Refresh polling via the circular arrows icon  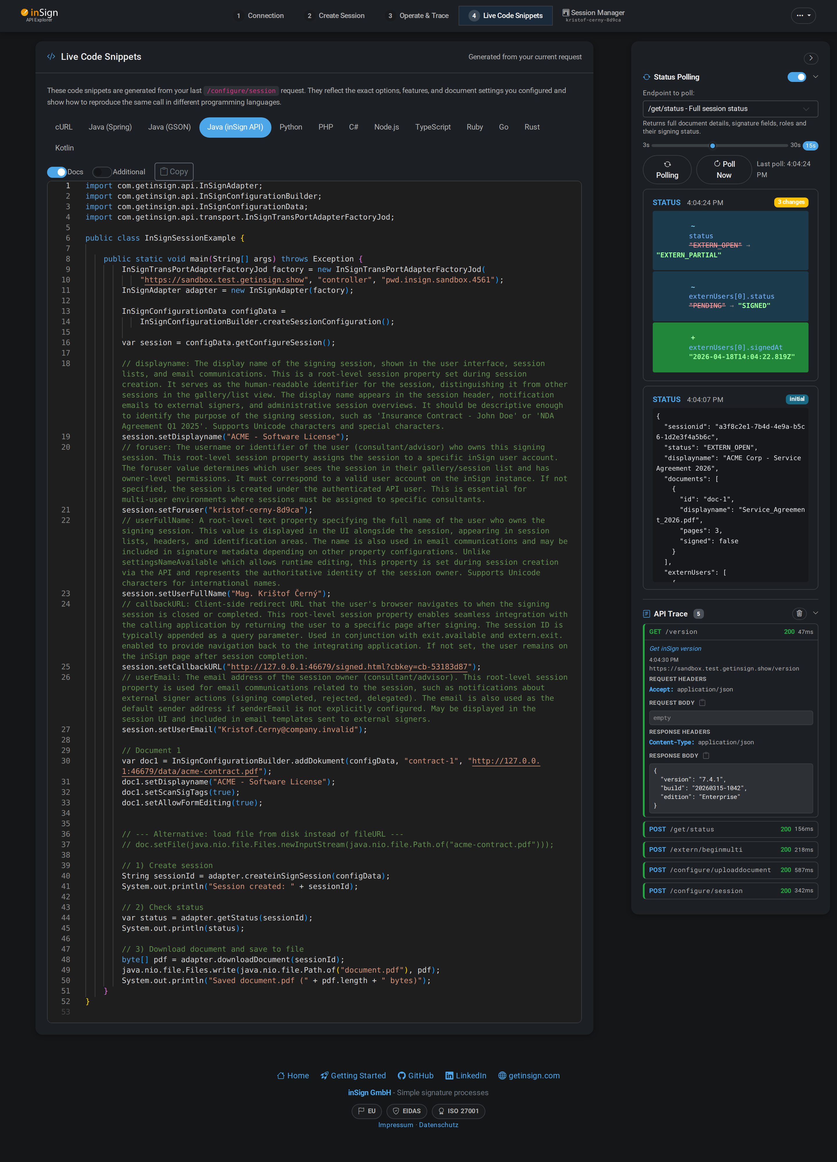tap(667, 169)
